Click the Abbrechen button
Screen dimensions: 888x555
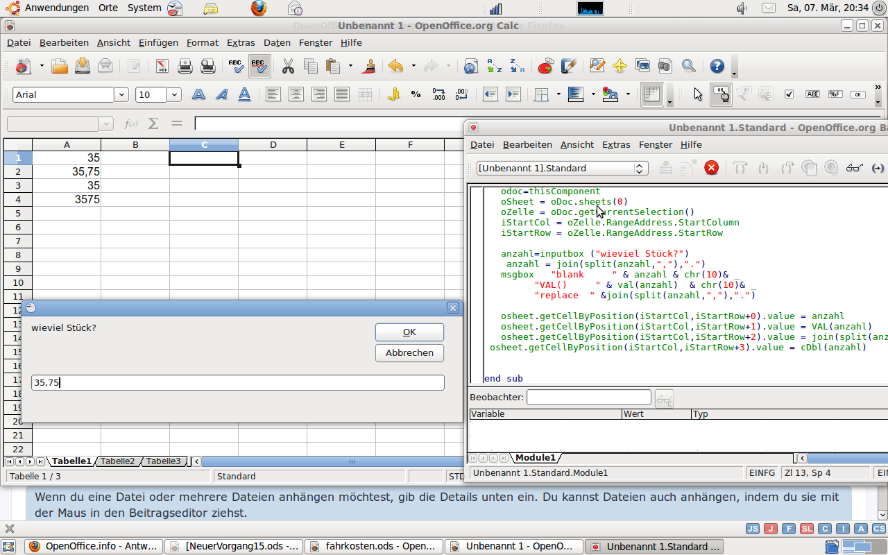[x=409, y=352]
